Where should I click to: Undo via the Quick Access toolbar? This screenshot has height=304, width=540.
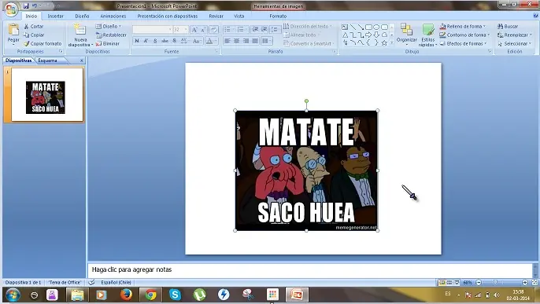tap(34, 5)
